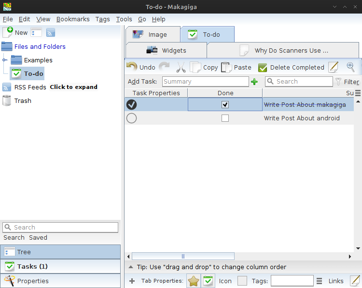Click the sidebar Search field

[60, 228]
